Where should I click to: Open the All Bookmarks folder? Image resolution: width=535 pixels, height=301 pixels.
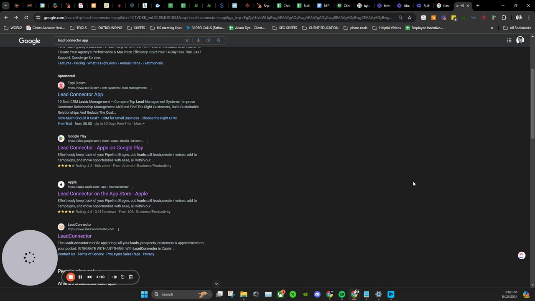click(517, 28)
